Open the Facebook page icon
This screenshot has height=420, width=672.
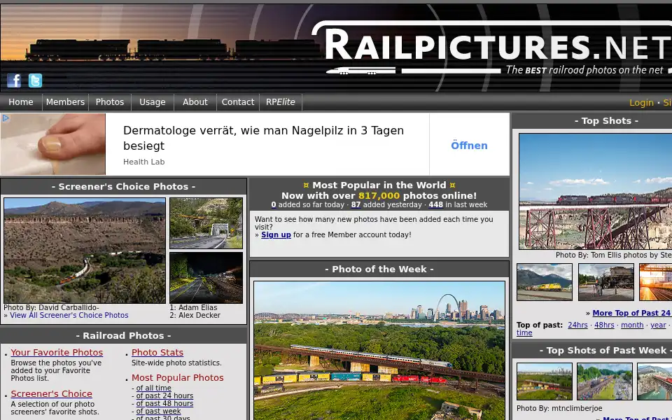[x=14, y=80]
